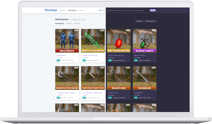Click the Ninja Besuto title link
Image resolution: width=212 pixels, height=124 pixels.
click(x=61, y=55)
